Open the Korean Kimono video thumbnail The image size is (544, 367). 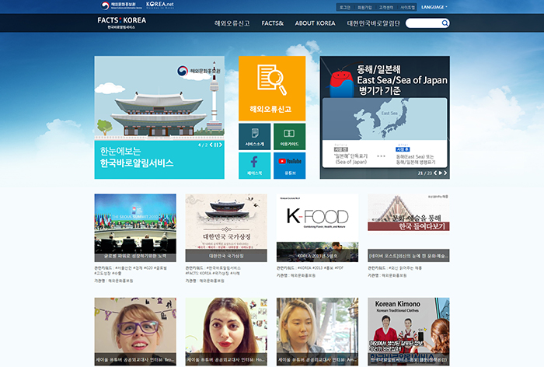click(409, 331)
